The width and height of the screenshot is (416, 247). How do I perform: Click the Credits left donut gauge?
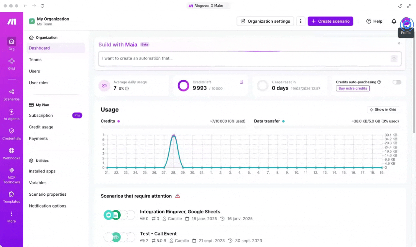(x=184, y=86)
